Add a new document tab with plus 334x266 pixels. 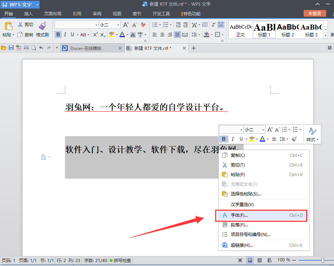tap(194, 48)
